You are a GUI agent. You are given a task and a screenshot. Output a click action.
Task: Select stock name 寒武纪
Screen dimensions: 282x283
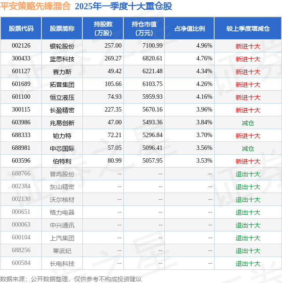[x=62, y=251]
